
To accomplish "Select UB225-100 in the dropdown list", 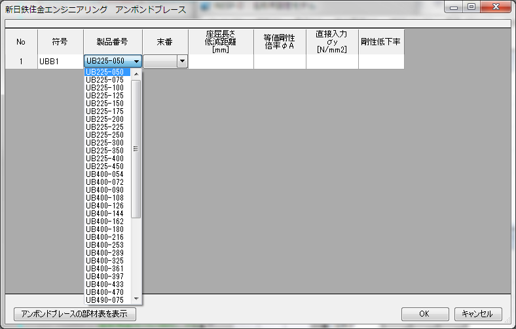I will [107, 88].
